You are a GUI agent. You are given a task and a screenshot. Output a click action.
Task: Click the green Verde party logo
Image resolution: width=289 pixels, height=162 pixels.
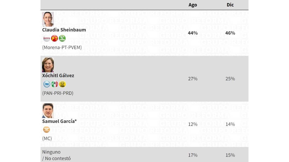pyautogui.click(x=62, y=39)
